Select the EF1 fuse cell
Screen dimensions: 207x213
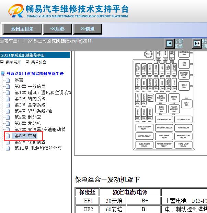coord(87,201)
